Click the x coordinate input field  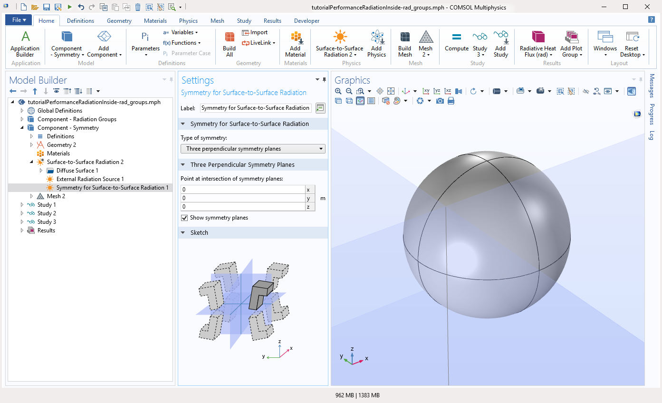tap(242, 190)
